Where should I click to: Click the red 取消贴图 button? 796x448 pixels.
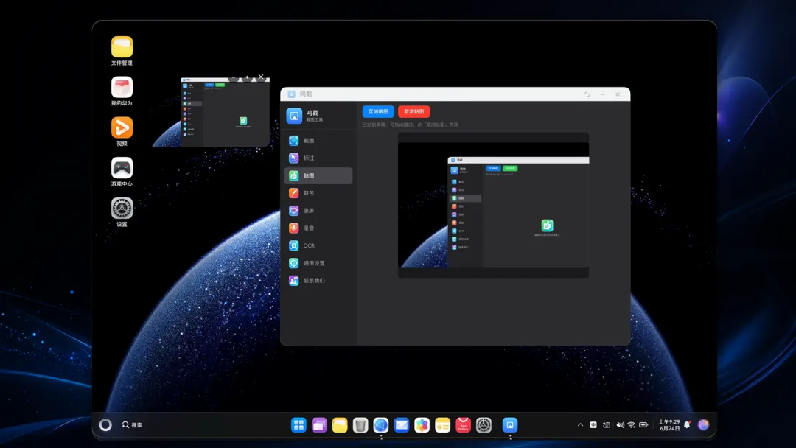click(413, 111)
